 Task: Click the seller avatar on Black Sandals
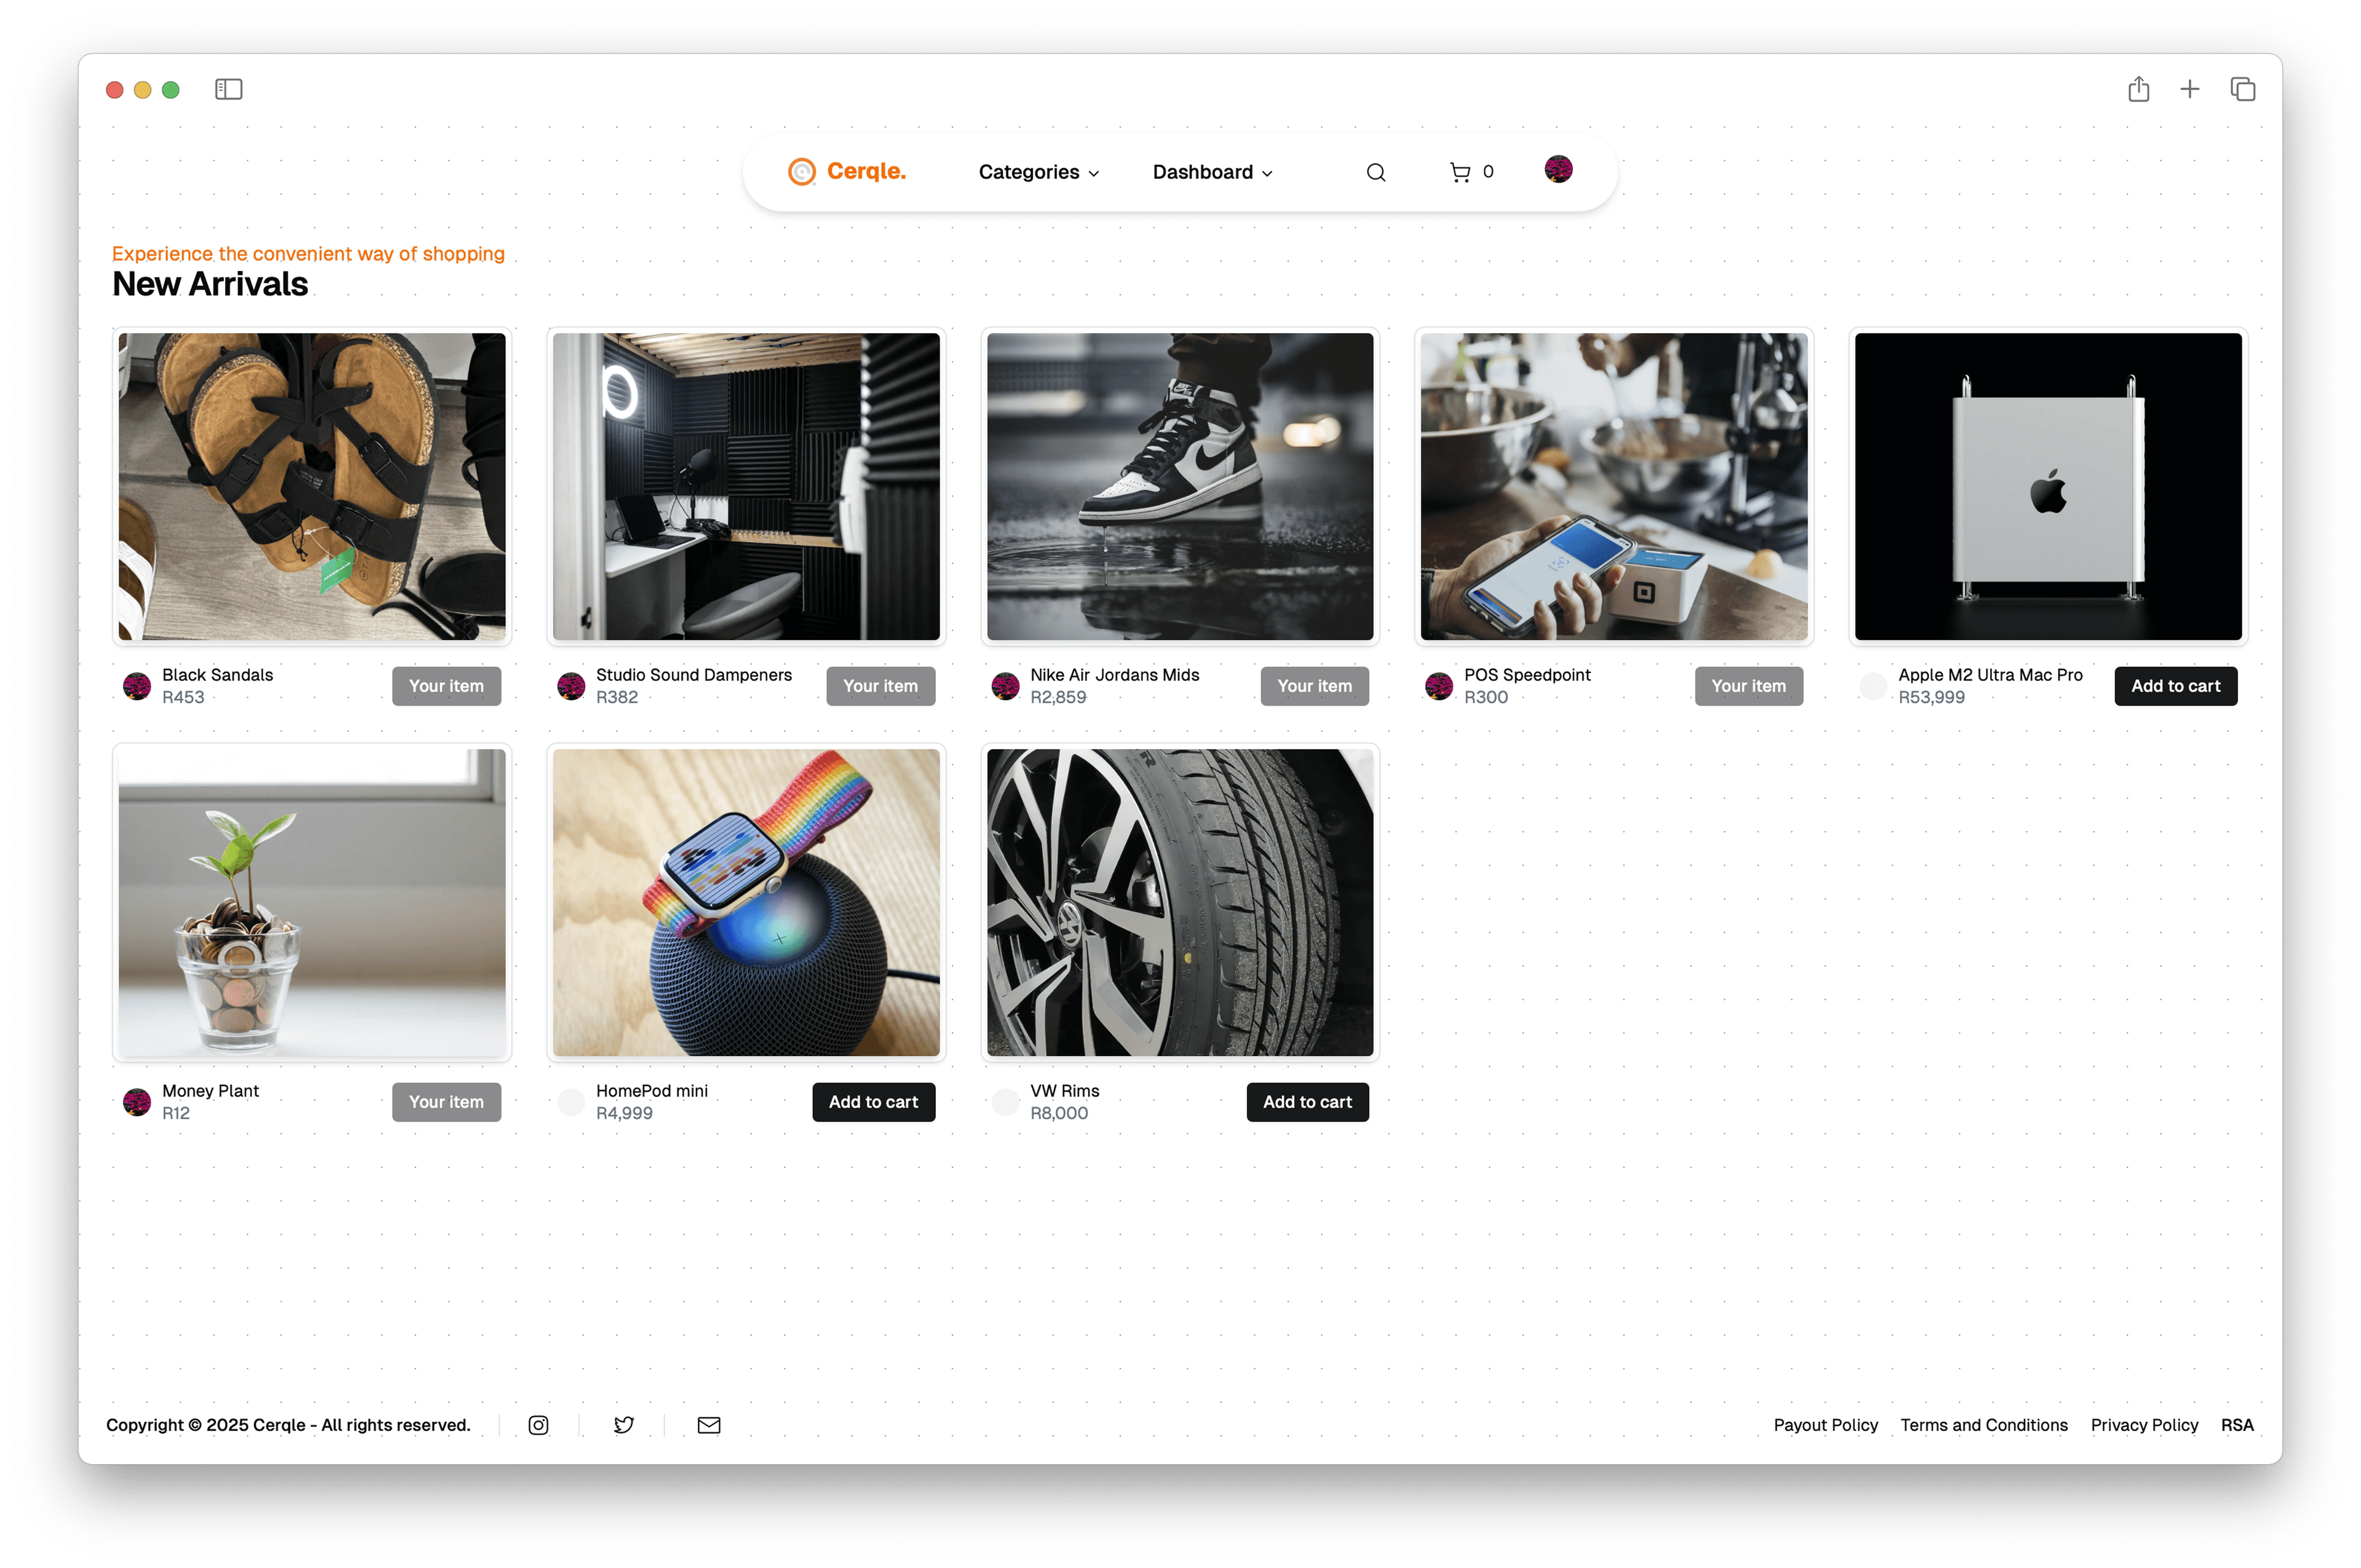[x=137, y=686]
